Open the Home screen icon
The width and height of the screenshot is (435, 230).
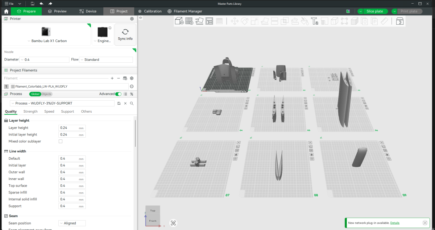[6, 11]
